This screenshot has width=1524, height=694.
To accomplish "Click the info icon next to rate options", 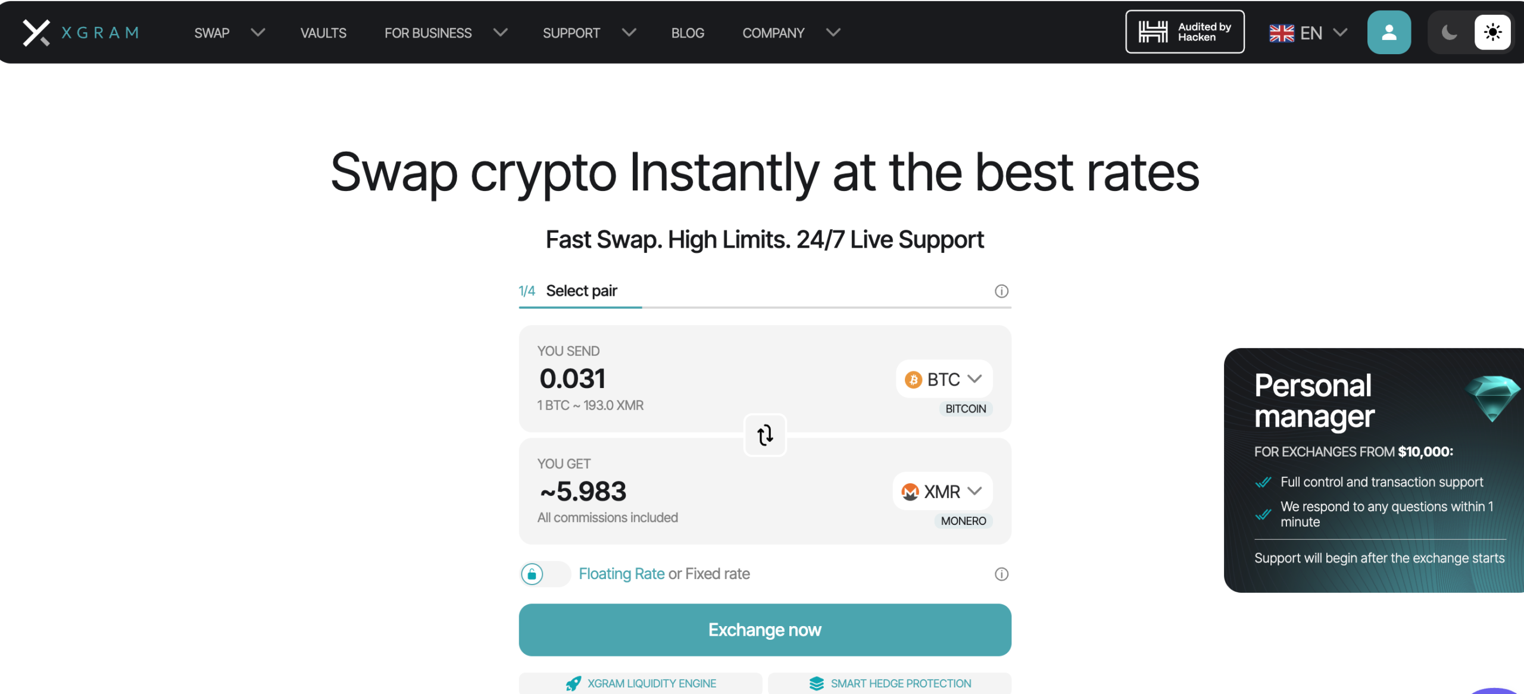I will (x=1001, y=574).
